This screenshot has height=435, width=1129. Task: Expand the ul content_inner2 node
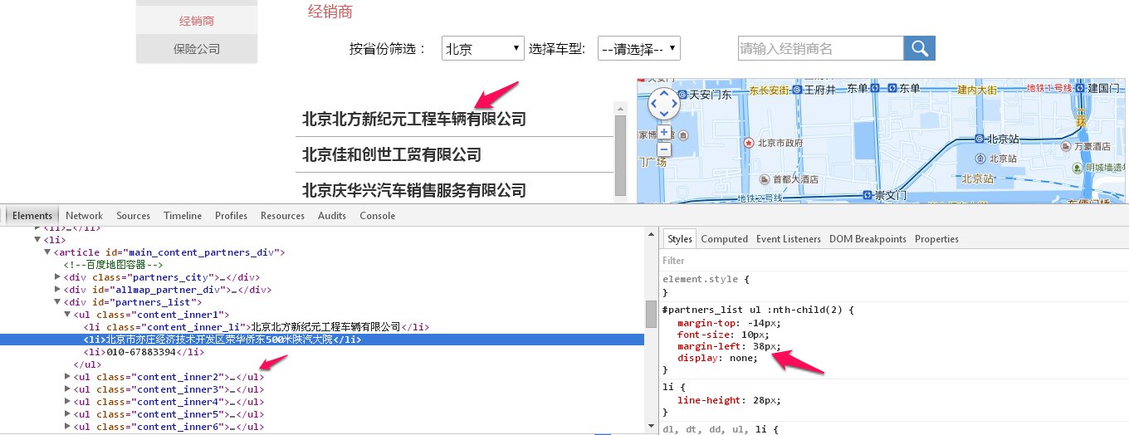(67, 377)
